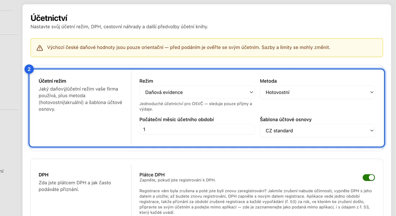
Task: Click the Plátce DPH label
Action: click(152, 175)
